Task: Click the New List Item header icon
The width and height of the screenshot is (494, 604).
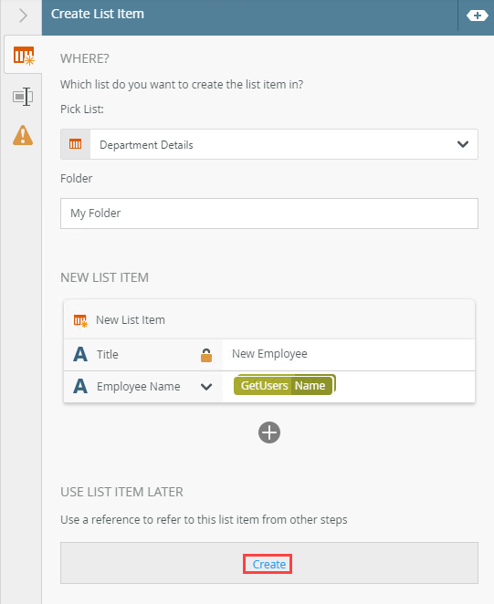Action: [x=80, y=320]
